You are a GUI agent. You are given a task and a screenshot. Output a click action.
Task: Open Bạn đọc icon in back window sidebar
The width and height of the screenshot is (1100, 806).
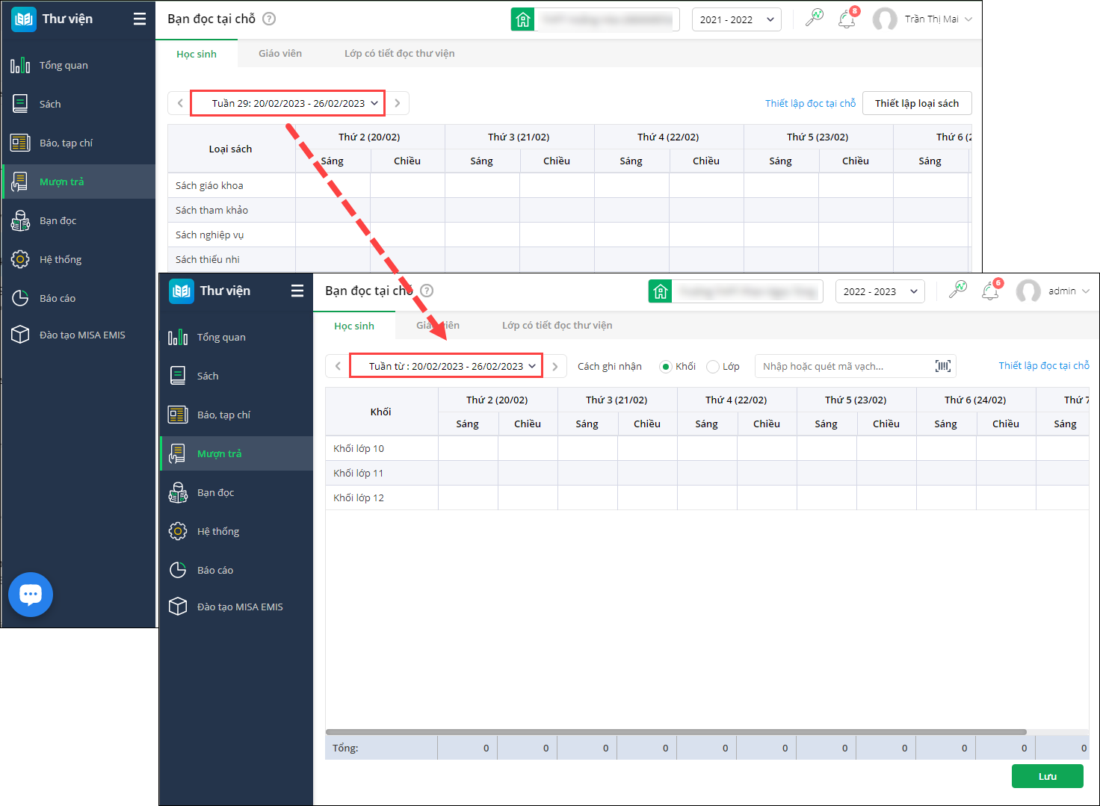click(20, 220)
